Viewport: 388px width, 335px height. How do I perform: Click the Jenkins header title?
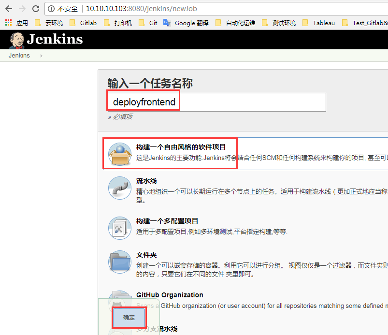coord(55,39)
